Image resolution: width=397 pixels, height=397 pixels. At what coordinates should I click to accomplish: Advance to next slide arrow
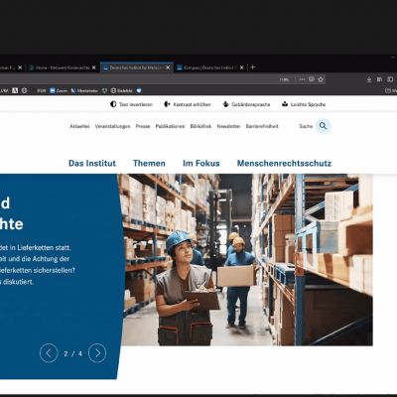coord(97,353)
